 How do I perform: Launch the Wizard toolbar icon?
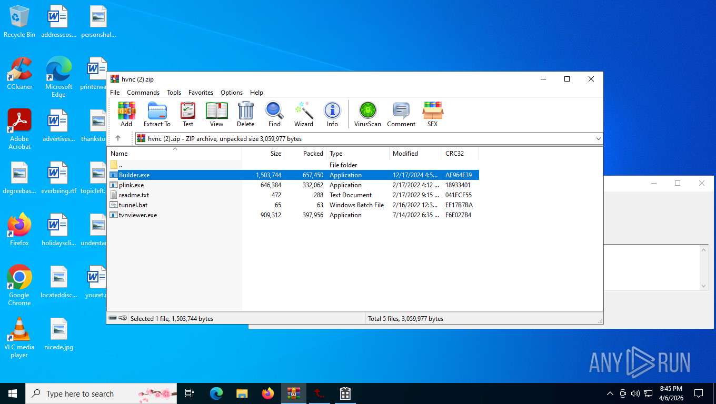coord(304,114)
